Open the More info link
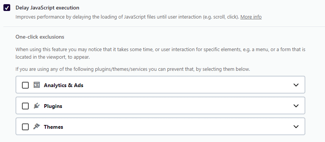This screenshot has height=142, width=325. 251,17
